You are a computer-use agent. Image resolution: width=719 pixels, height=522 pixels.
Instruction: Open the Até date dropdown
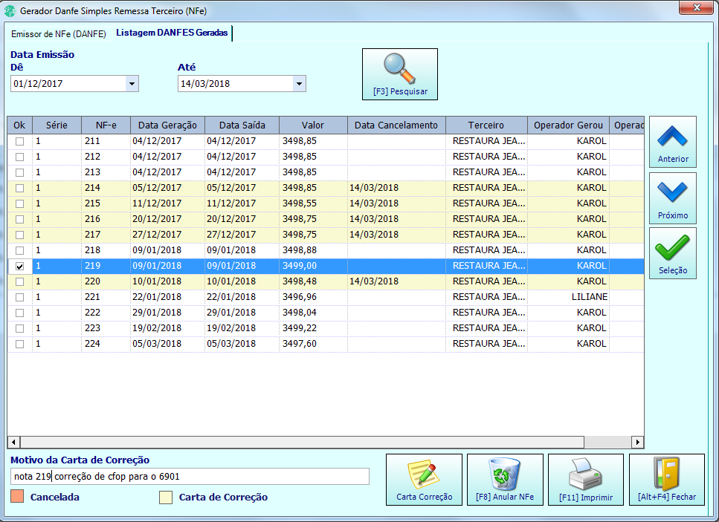(x=299, y=84)
